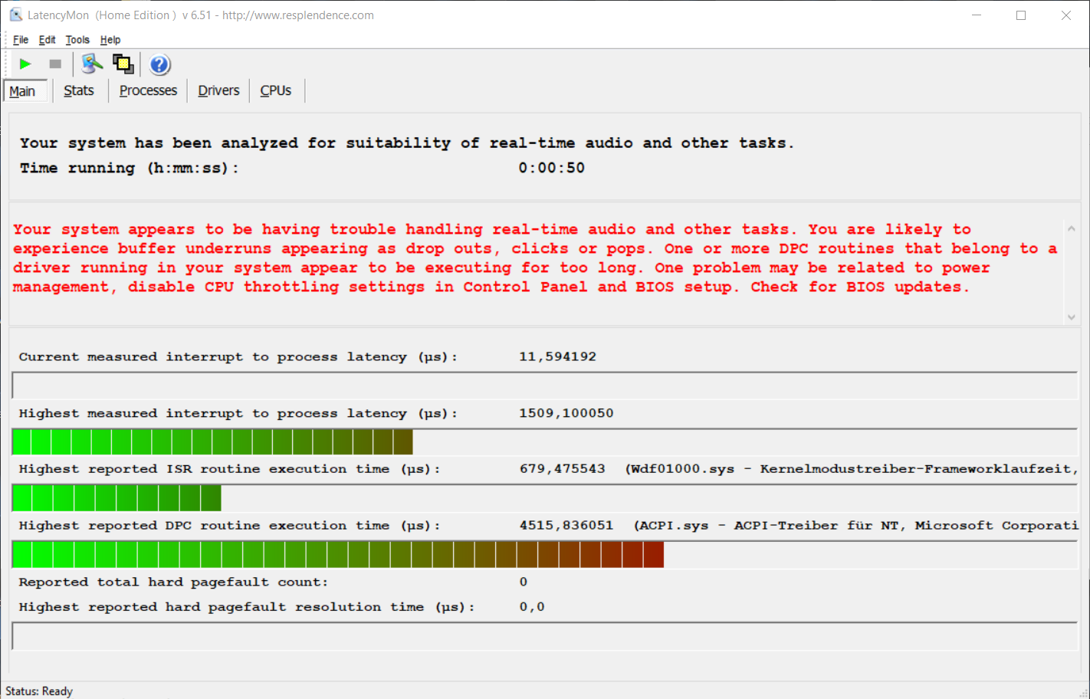View the CPUs tab
1090x699 pixels.
[x=275, y=90]
